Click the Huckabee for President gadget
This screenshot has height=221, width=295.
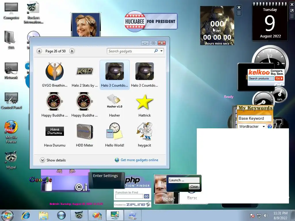(x=151, y=21)
